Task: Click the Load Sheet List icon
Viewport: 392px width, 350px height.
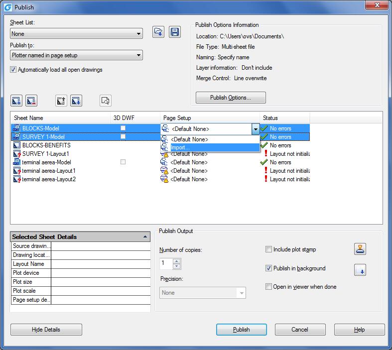Action: [158, 32]
